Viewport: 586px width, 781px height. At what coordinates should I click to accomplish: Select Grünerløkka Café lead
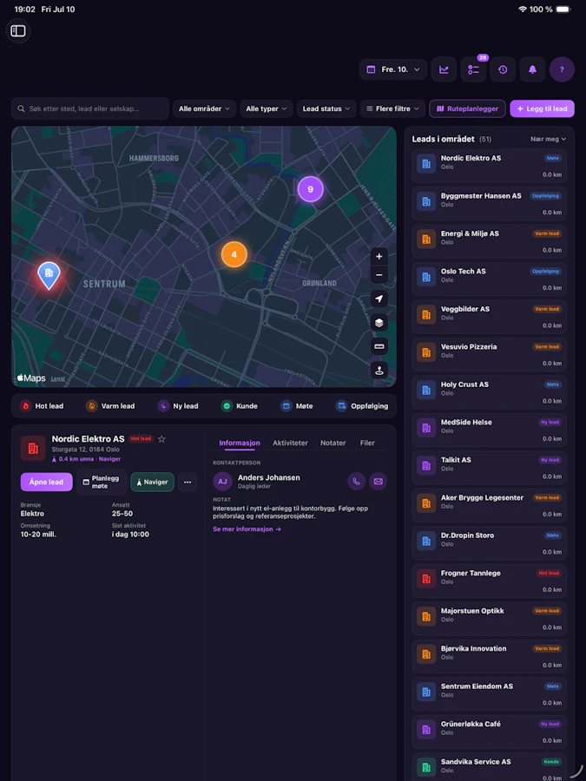click(x=490, y=732)
